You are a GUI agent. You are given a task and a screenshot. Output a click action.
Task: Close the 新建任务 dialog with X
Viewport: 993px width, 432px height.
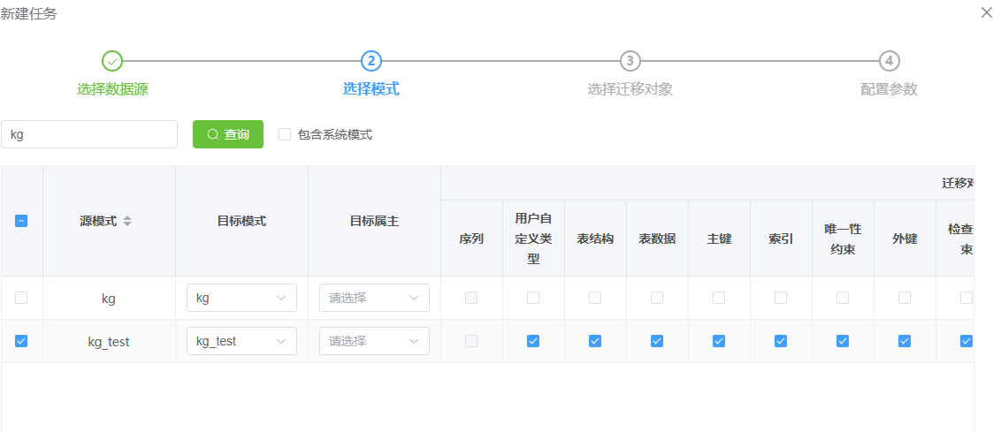coord(986,12)
